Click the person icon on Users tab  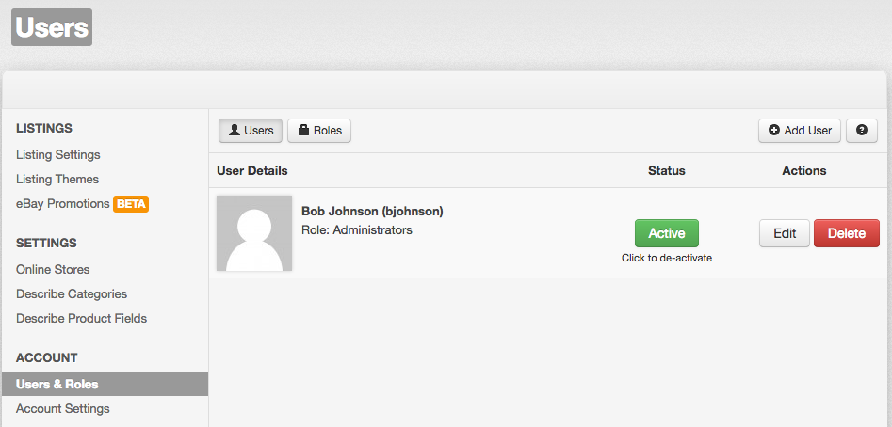235,131
